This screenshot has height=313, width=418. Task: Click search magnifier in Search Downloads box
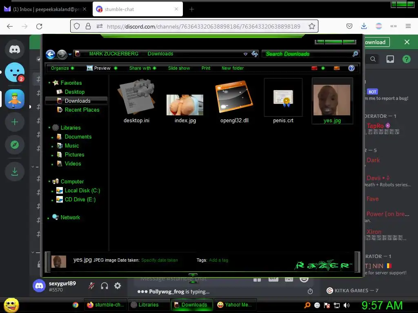click(356, 54)
